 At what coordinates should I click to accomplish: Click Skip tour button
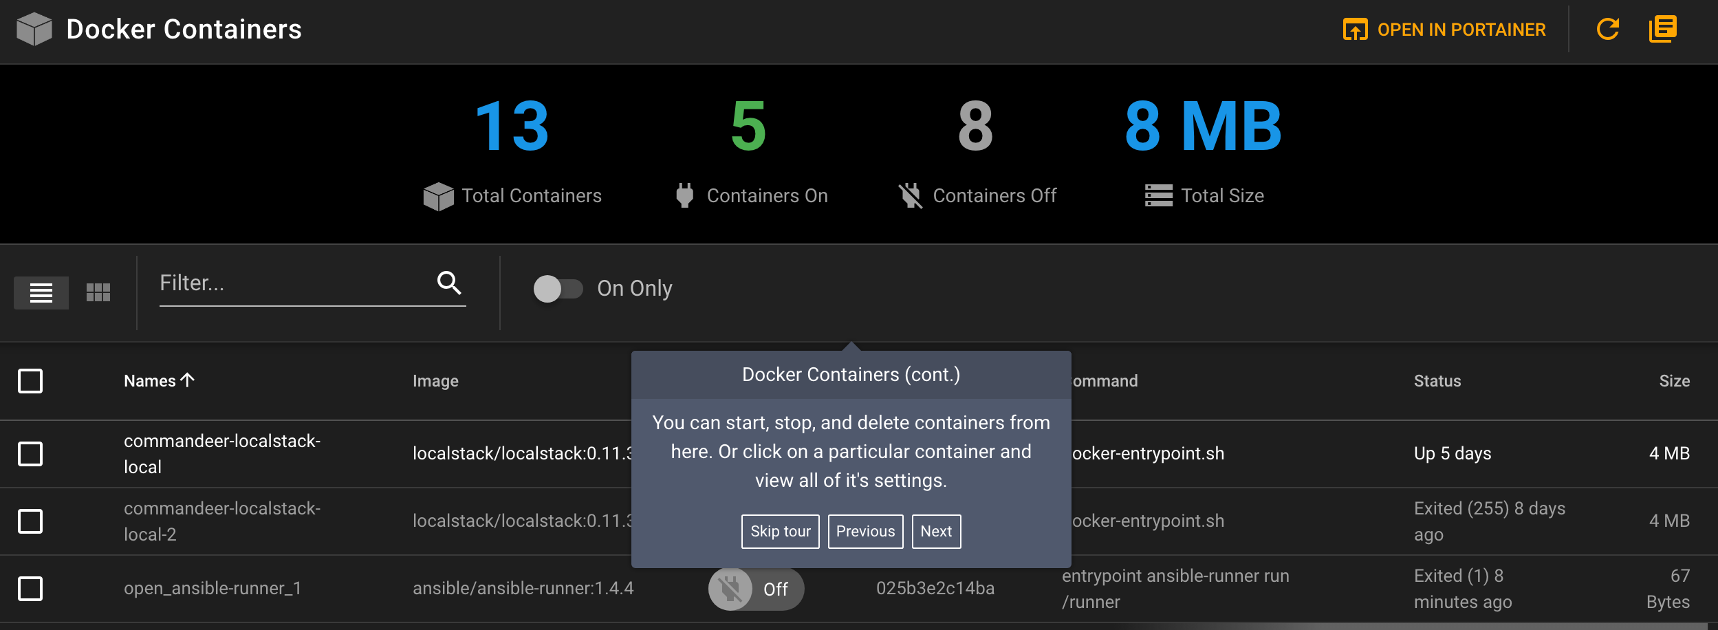point(780,532)
